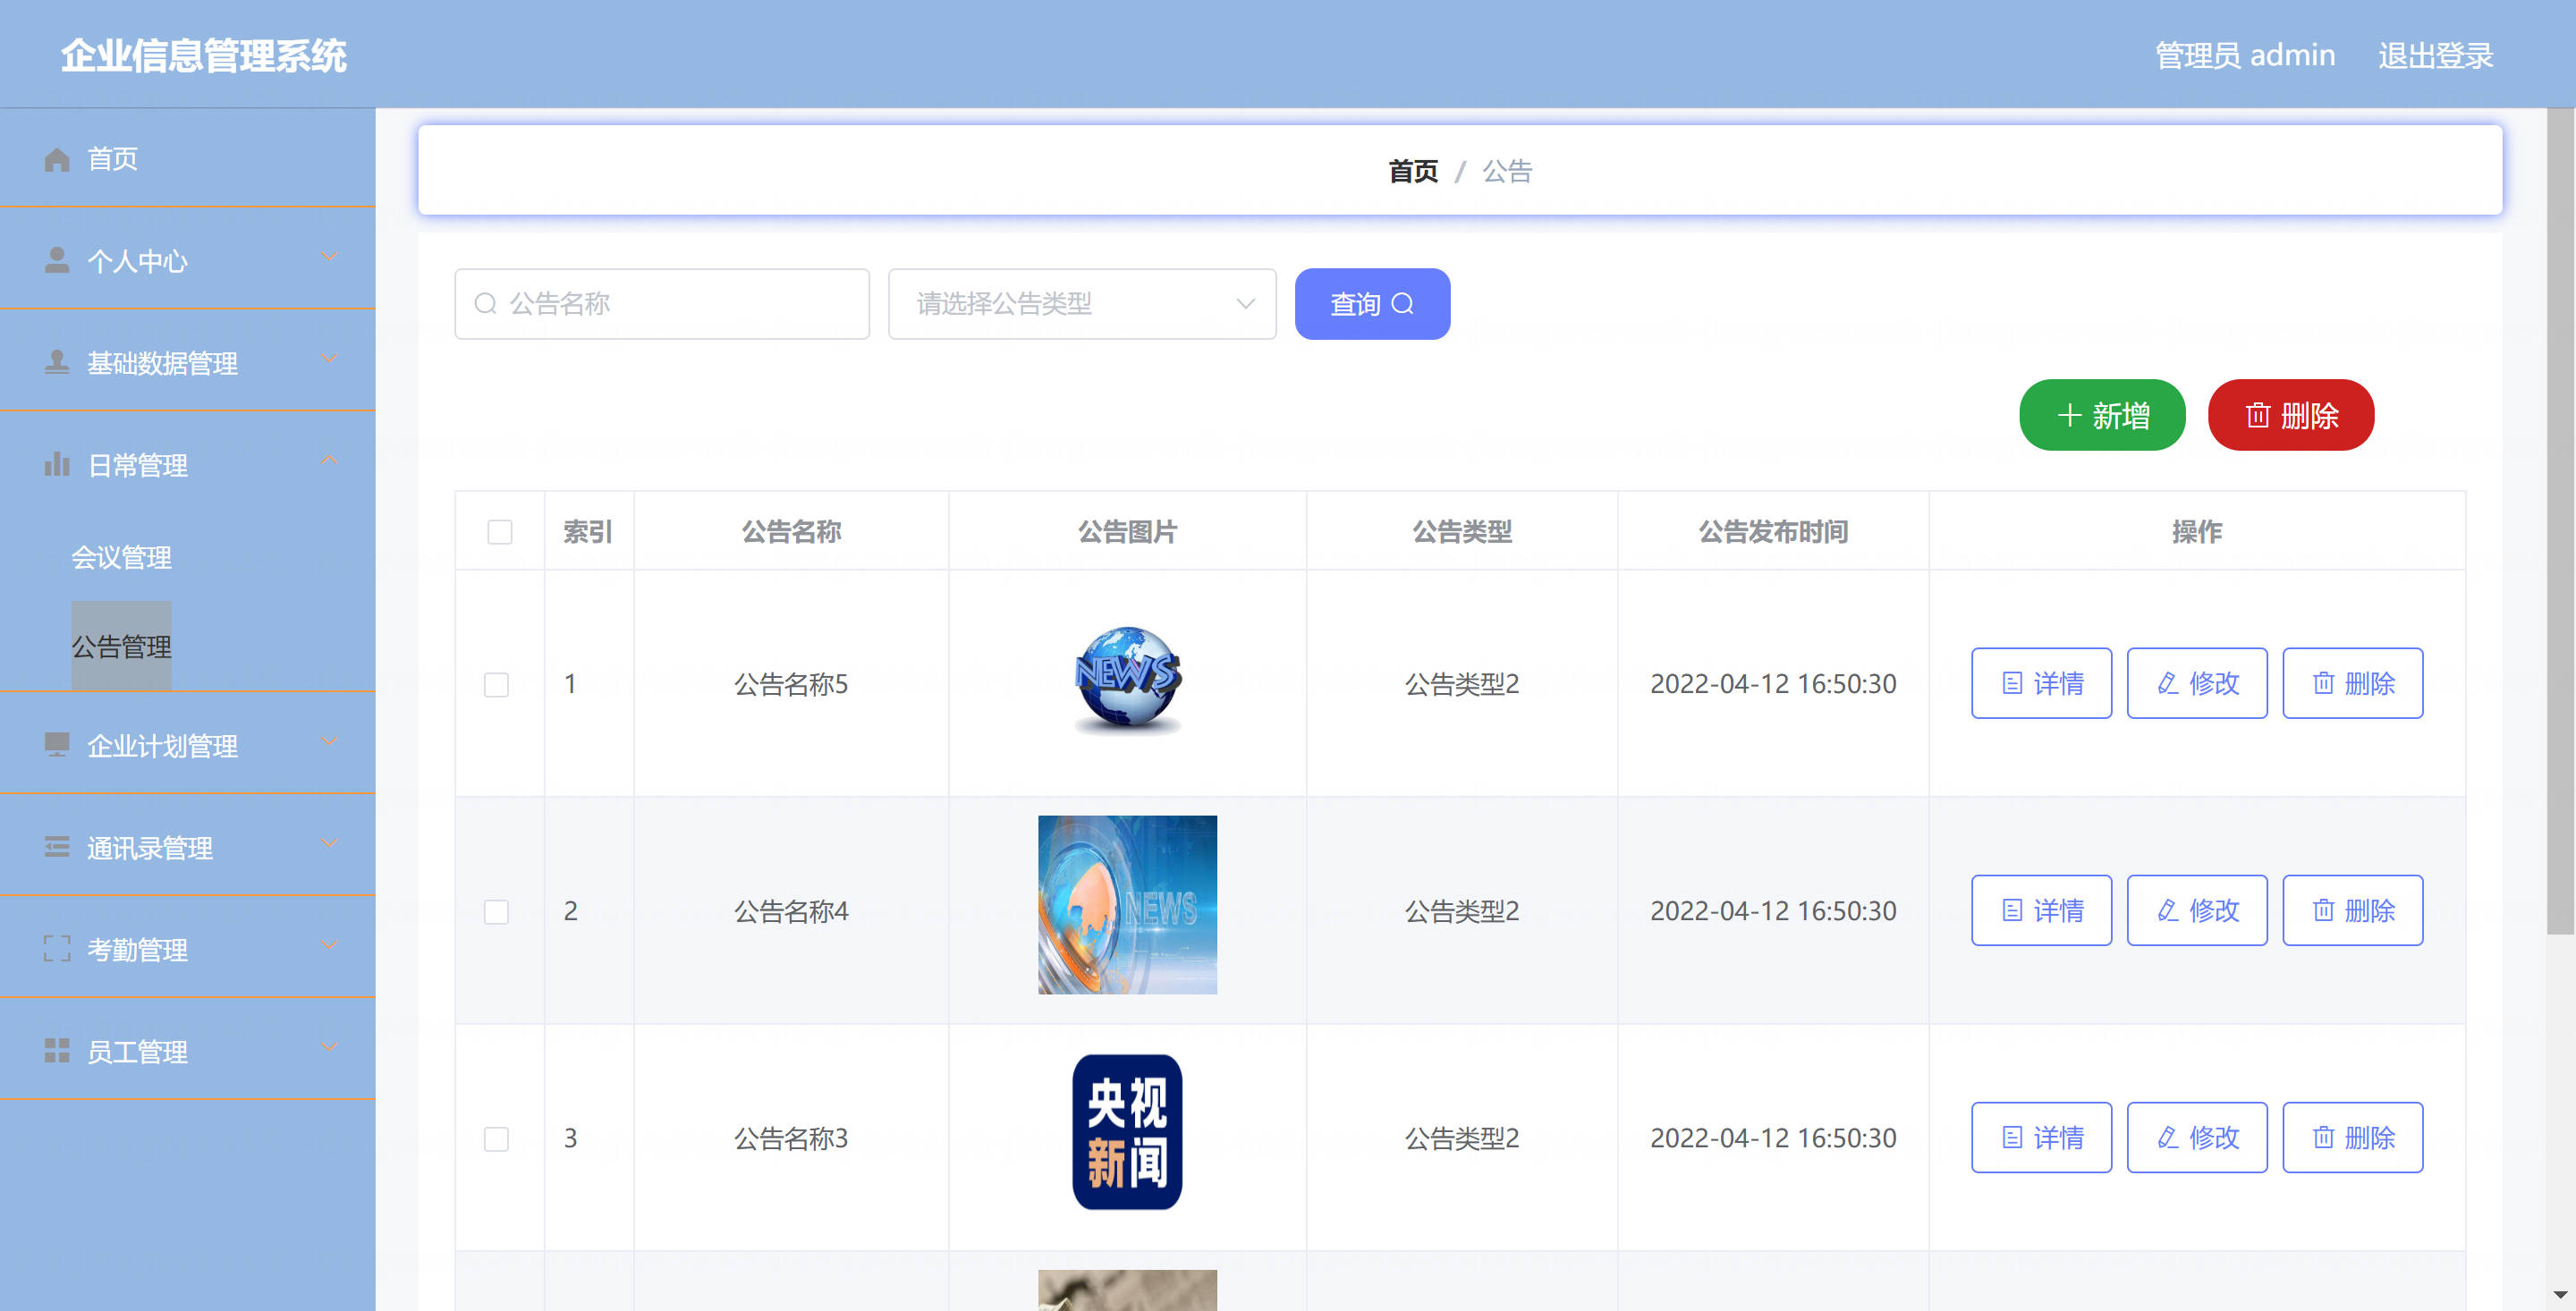2576x1311 pixels.
Task: Click the document icon of 详情 for 公告名称4
Action: click(x=2013, y=910)
